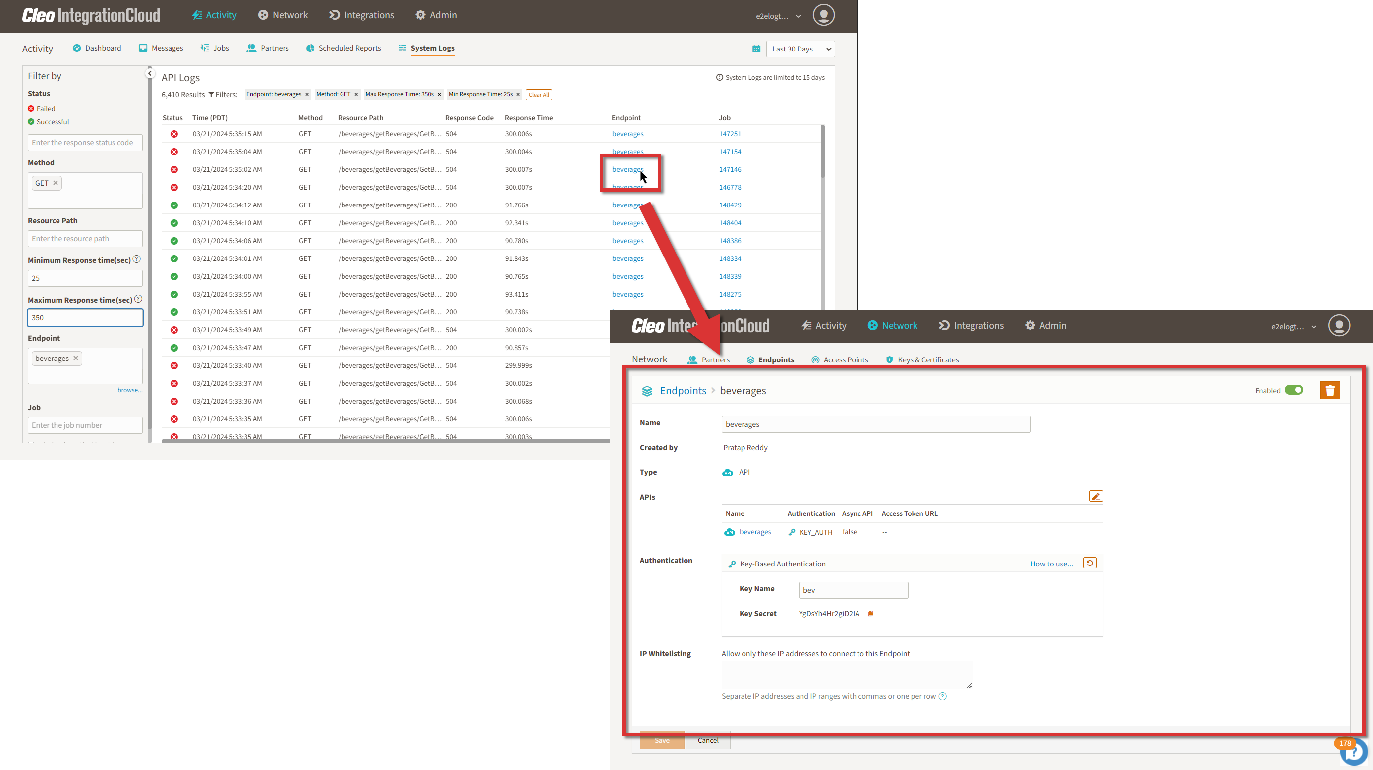The width and height of the screenshot is (1373, 770).
Task: Click the Minimum Response time field showing 25
Action: coord(85,278)
